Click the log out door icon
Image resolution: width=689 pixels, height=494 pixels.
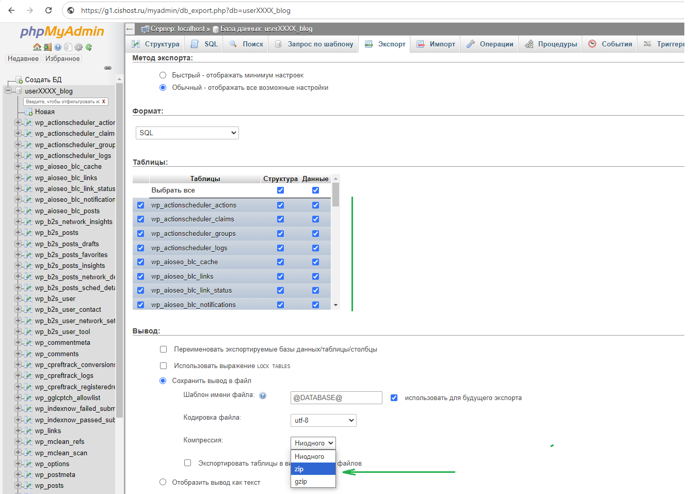click(47, 47)
